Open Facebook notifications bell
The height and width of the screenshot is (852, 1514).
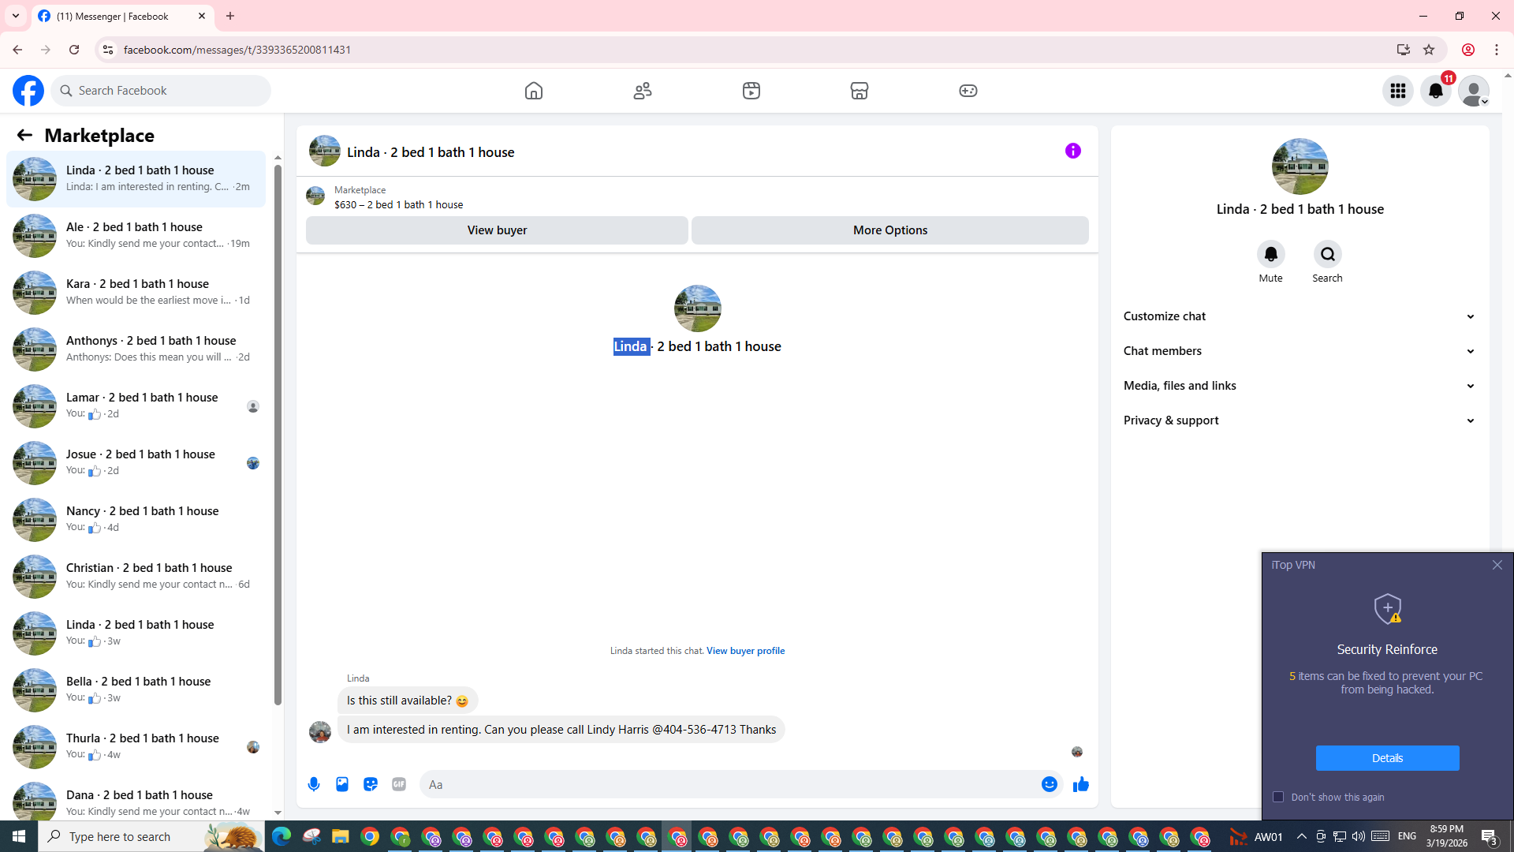point(1435,91)
